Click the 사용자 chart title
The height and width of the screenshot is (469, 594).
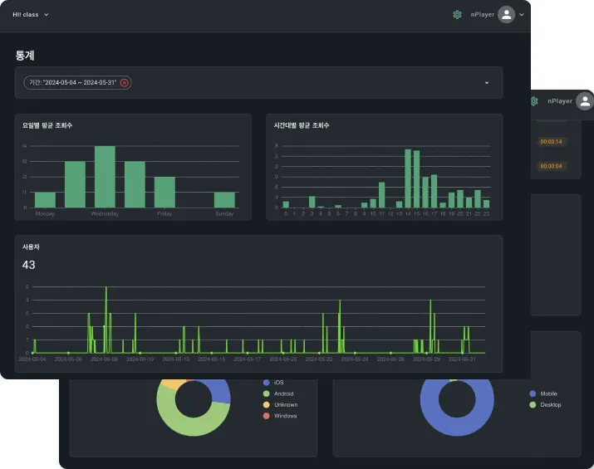(31, 247)
